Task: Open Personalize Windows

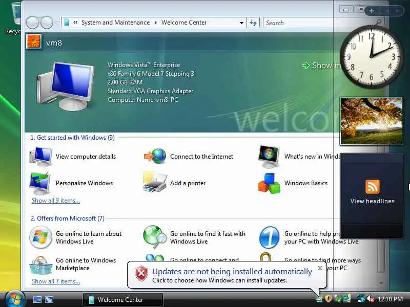Action: pyautogui.click(x=71, y=183)
